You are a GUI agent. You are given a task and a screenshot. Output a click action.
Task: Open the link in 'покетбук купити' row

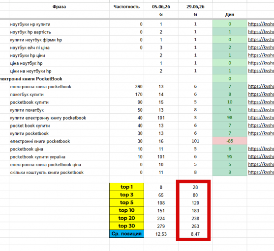point(261,94)
